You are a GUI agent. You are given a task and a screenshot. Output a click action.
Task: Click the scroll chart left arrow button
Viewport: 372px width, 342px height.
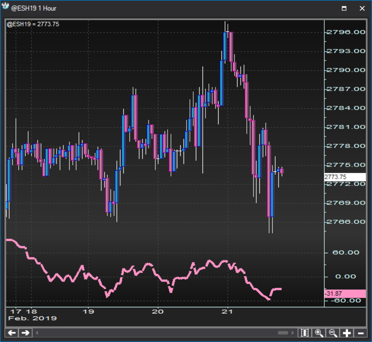click(x=12, y=333)
